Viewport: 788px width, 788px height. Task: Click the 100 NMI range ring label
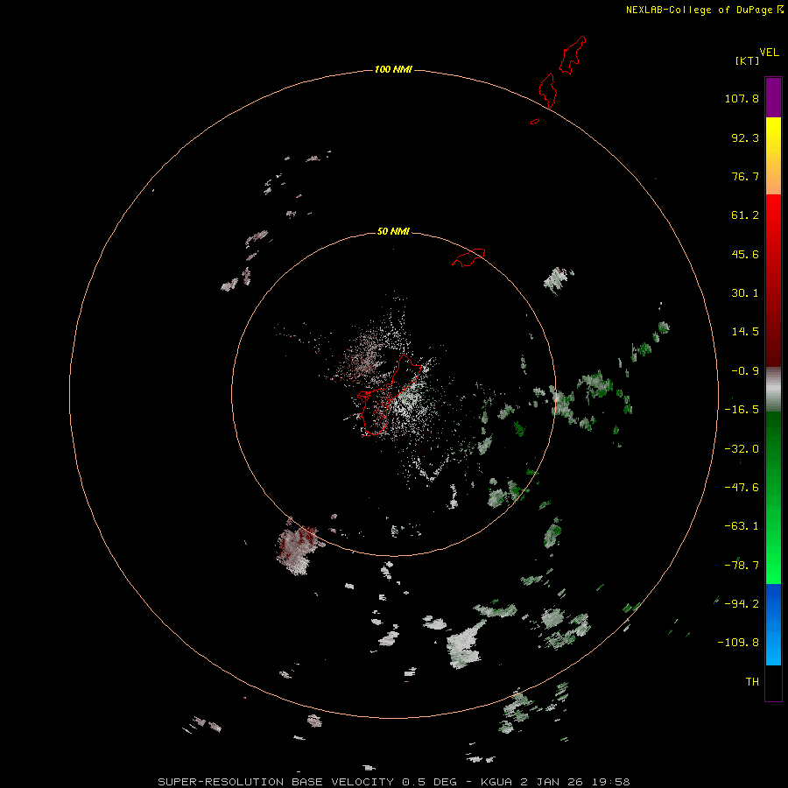393,69
